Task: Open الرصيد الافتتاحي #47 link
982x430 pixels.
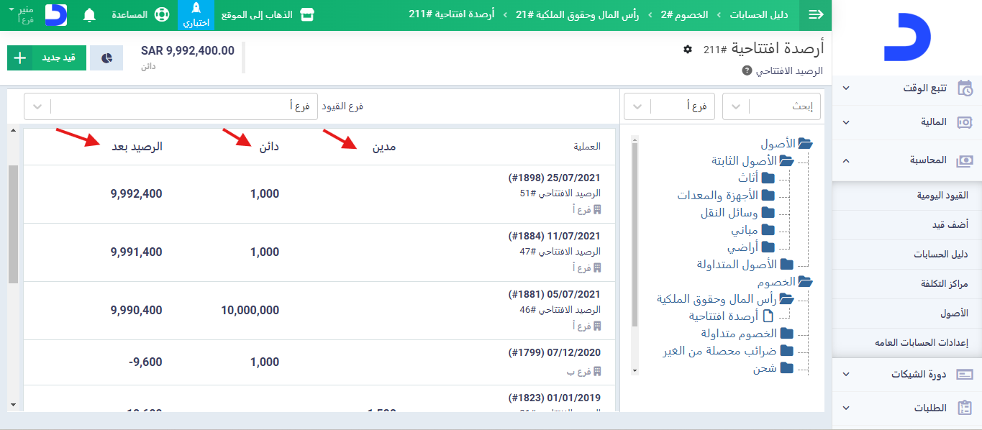Action: click(560, 252)
